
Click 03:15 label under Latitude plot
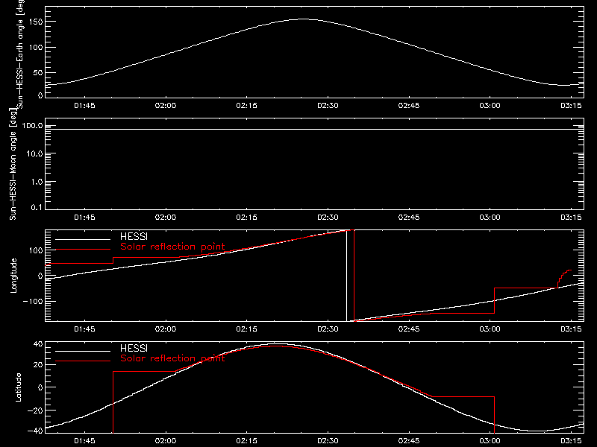point(571,441)
